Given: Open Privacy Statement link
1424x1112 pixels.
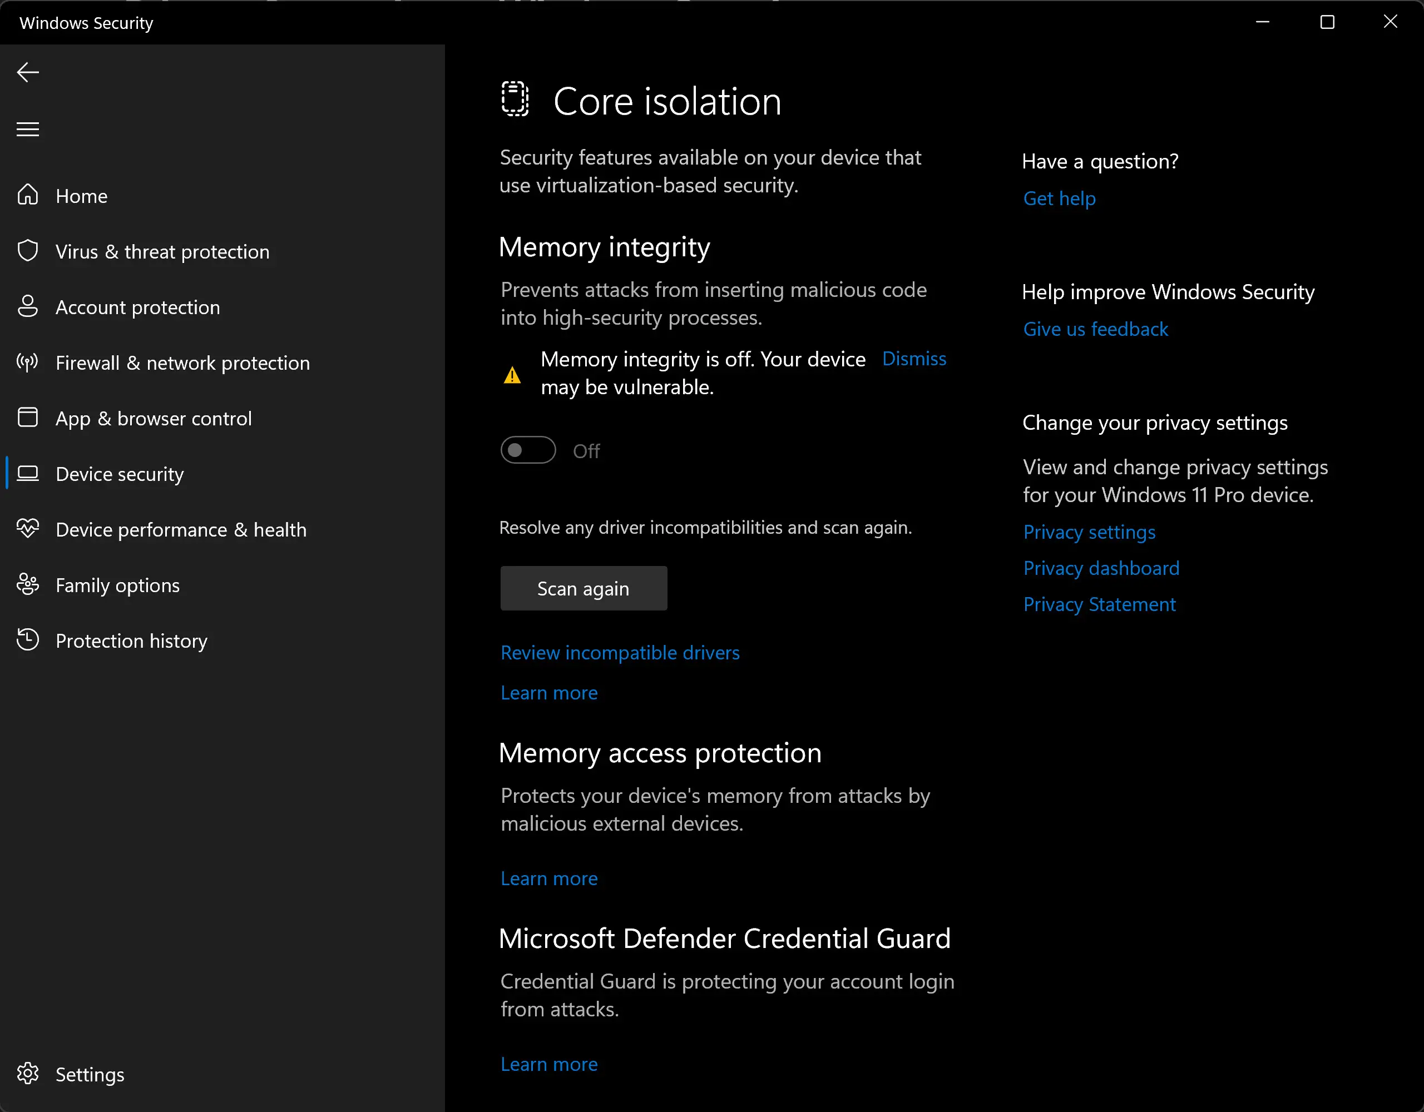Looking at the screenshot, I should click(1099, 604).
